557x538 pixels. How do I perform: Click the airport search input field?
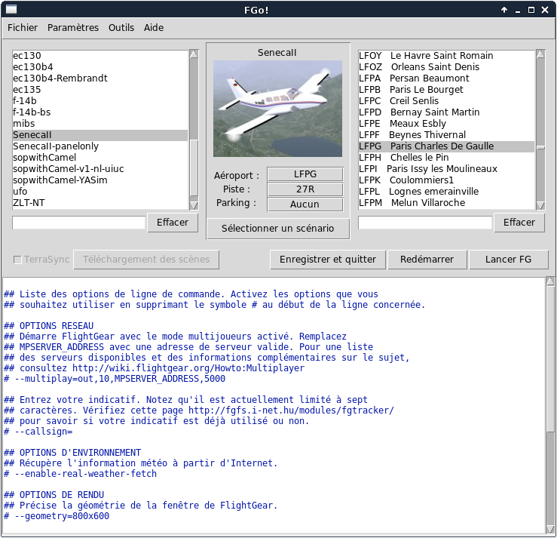click(425, 223)
